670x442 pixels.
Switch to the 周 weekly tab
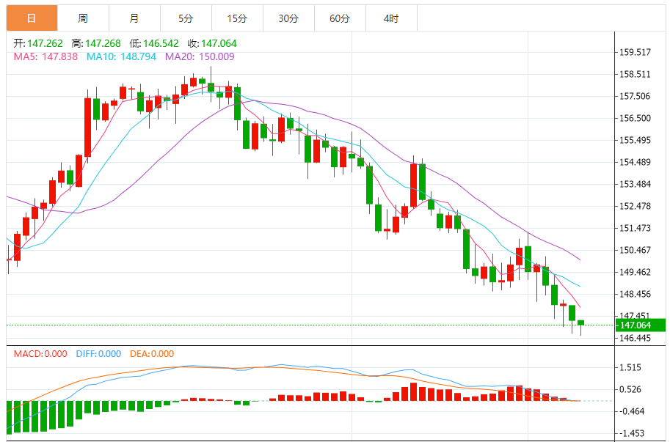84,18
